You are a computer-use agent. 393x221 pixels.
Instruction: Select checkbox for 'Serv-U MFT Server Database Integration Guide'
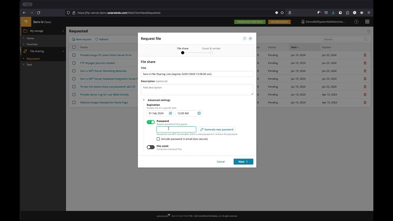pos(74,79)
